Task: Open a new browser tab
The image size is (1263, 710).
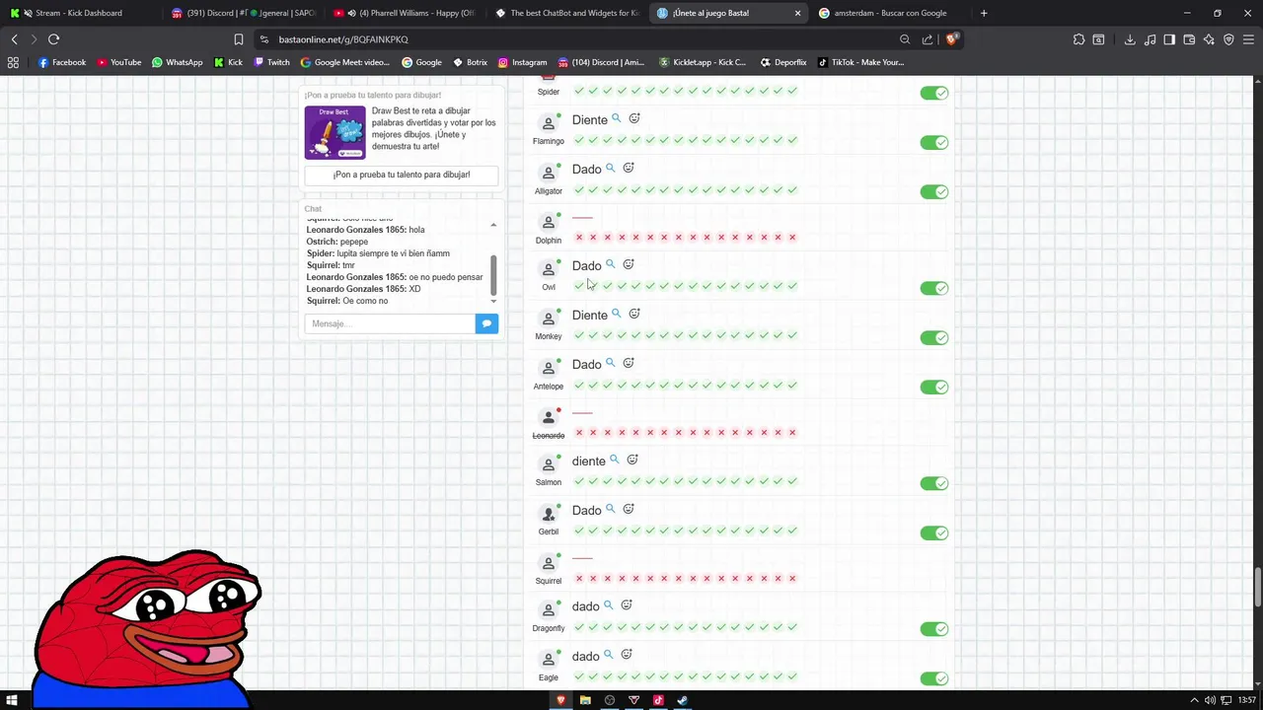Action: [x=983, y=13]
